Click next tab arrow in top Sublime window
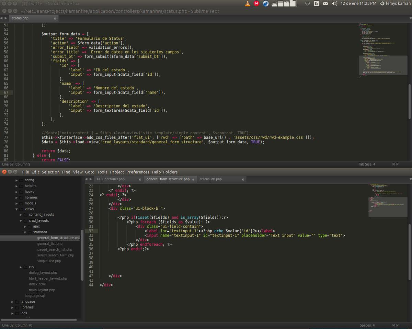Viewport: 412px width, 329px height. [x=6, y=18]
